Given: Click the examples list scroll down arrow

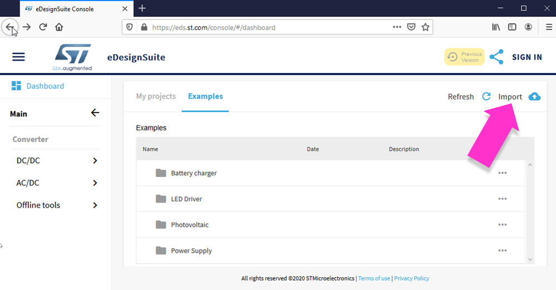Looking at the screenshot, I should (x=530, y=259).
